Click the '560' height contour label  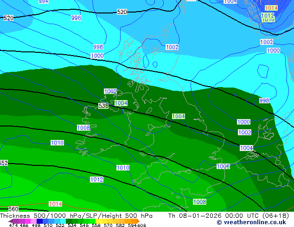13,209
